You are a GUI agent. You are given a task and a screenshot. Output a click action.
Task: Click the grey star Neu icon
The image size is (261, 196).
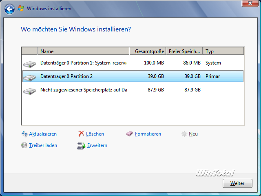coord(184,134)
